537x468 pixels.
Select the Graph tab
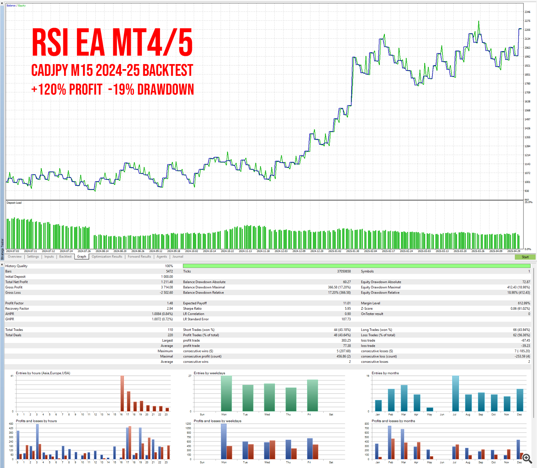[82, 256]
